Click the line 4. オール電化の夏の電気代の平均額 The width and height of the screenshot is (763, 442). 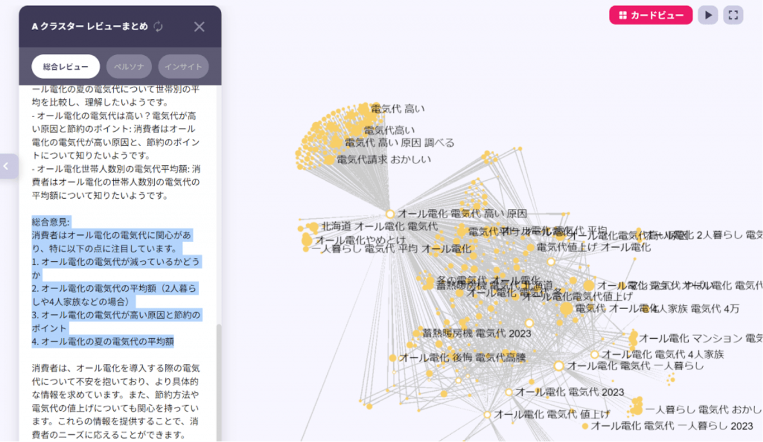pos(103,342)
